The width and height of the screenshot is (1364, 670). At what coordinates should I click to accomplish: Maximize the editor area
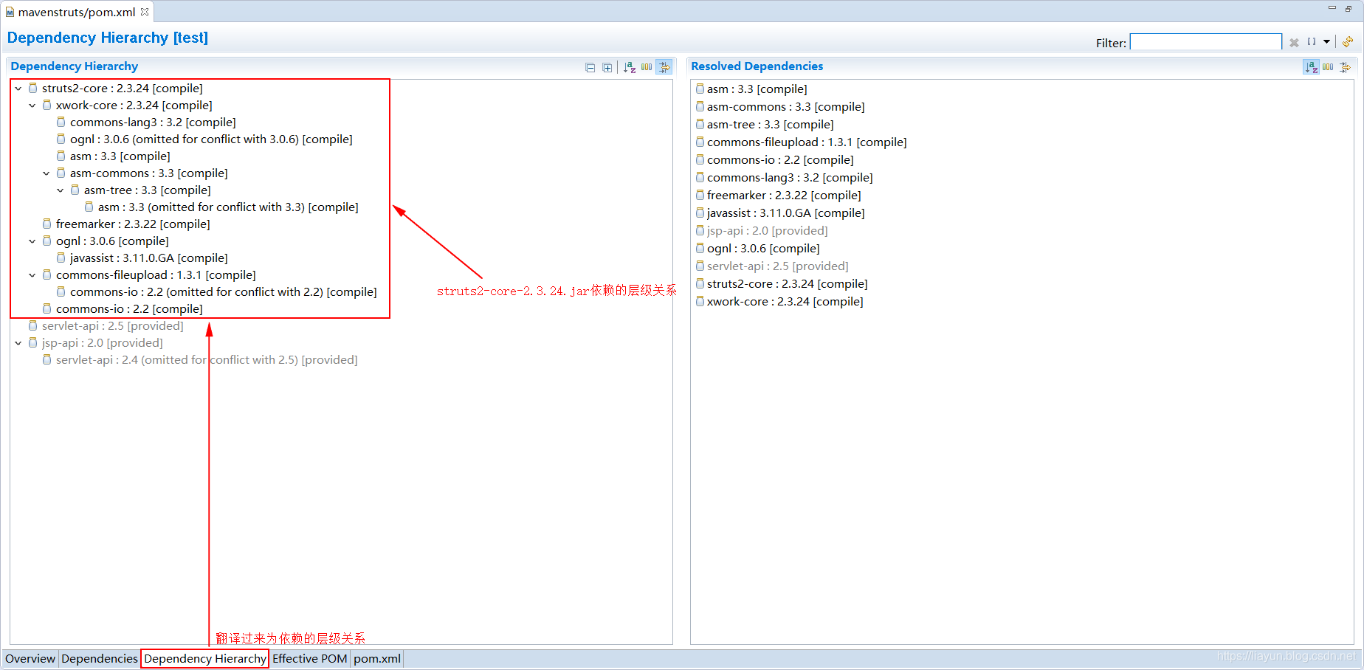pos(1348,8)
